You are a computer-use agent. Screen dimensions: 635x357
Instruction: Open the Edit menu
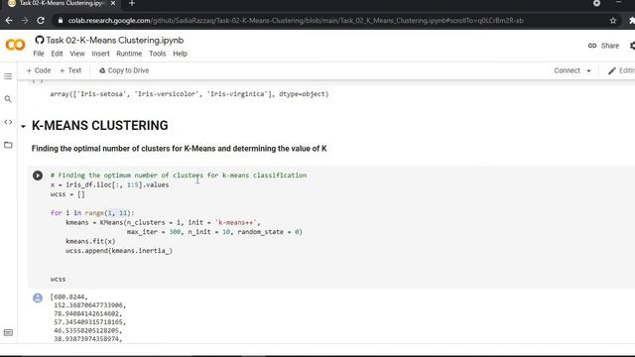[x=57, y=54]
